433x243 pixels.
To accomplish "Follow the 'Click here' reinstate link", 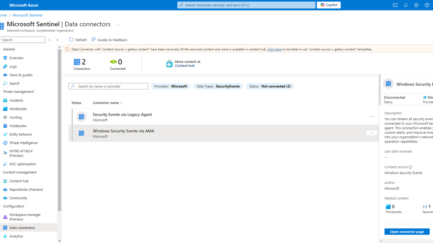I will tap(274, 49).
